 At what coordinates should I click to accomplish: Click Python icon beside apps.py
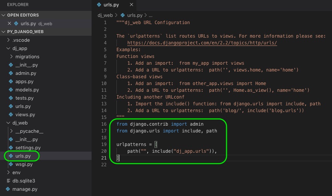11,81
